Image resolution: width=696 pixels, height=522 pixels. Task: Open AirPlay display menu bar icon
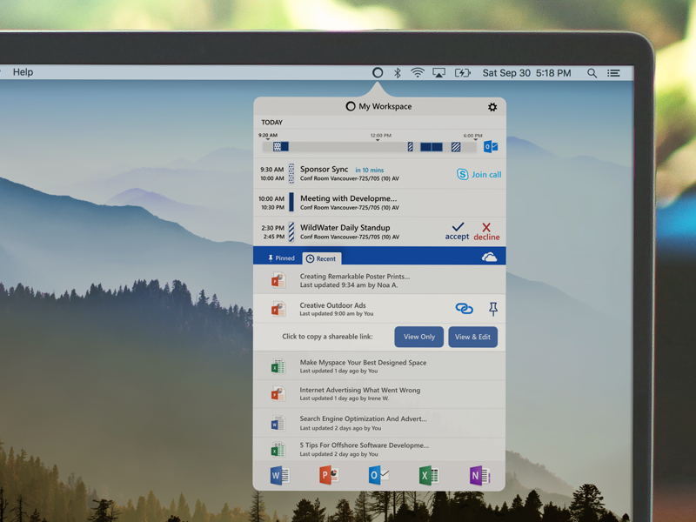(438, 73)
